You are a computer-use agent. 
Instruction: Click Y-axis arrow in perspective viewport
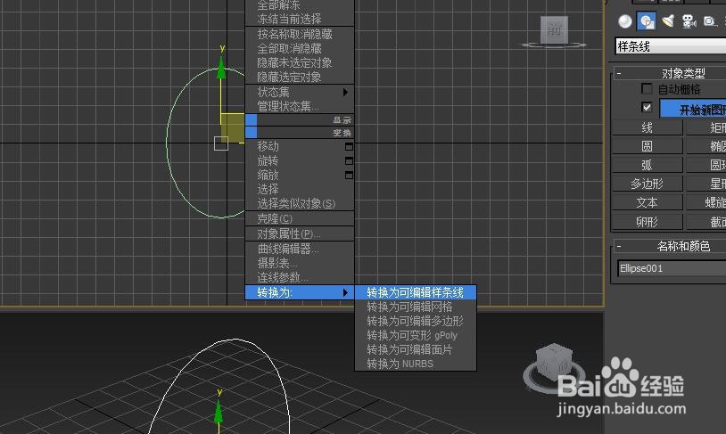coord(219,412)
